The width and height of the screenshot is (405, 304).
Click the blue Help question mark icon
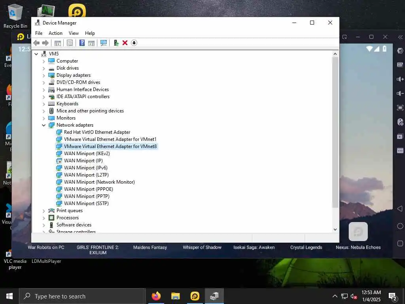pyautogui.click(x=82, y=43)
